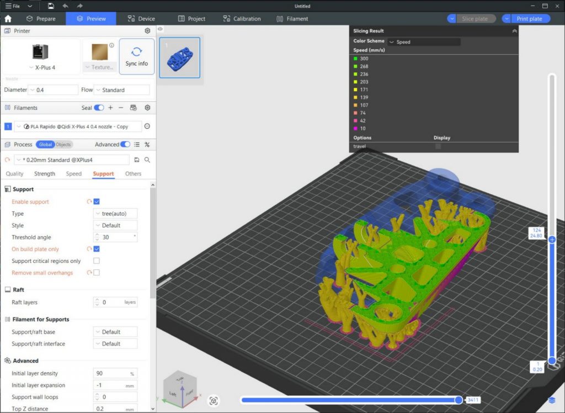Image resolution: width=565 pixels, height=413 pixels.
Task: Click the save icon in title bar
Action: coord(51,6)
